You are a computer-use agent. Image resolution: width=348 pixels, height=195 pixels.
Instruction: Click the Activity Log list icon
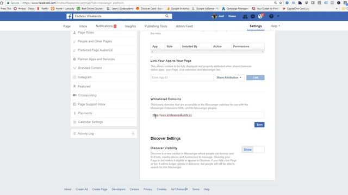click(x=74, y=134)
